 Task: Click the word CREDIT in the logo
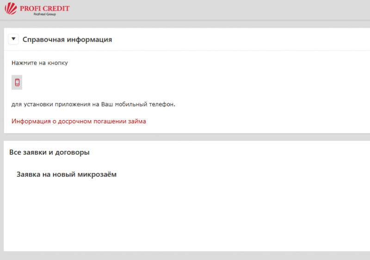pos(55,8)
